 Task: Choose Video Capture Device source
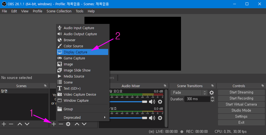tap(83, 95)
